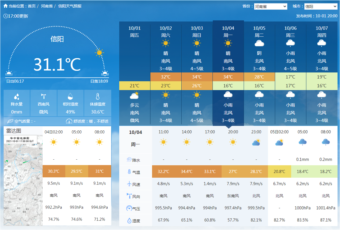The image size is (340, 230).
Task: Click the home icon in breadcrumb
Action: pos(5,6)
